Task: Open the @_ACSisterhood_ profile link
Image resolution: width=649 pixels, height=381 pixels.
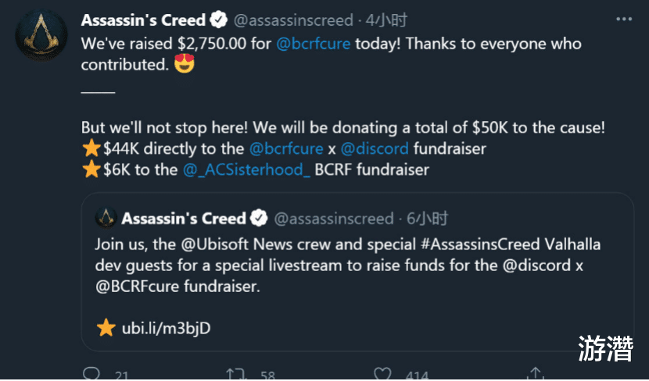Action: 247,169
